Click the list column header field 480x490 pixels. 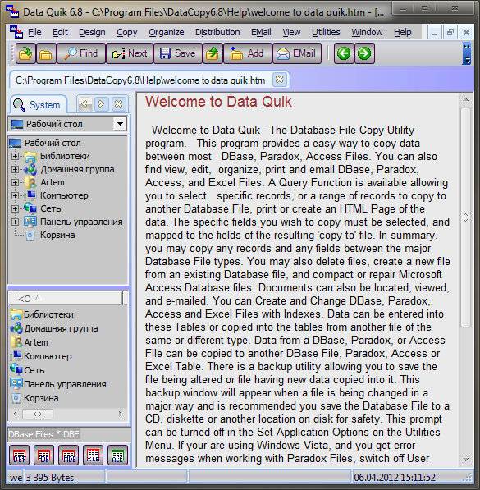(66, 298)
